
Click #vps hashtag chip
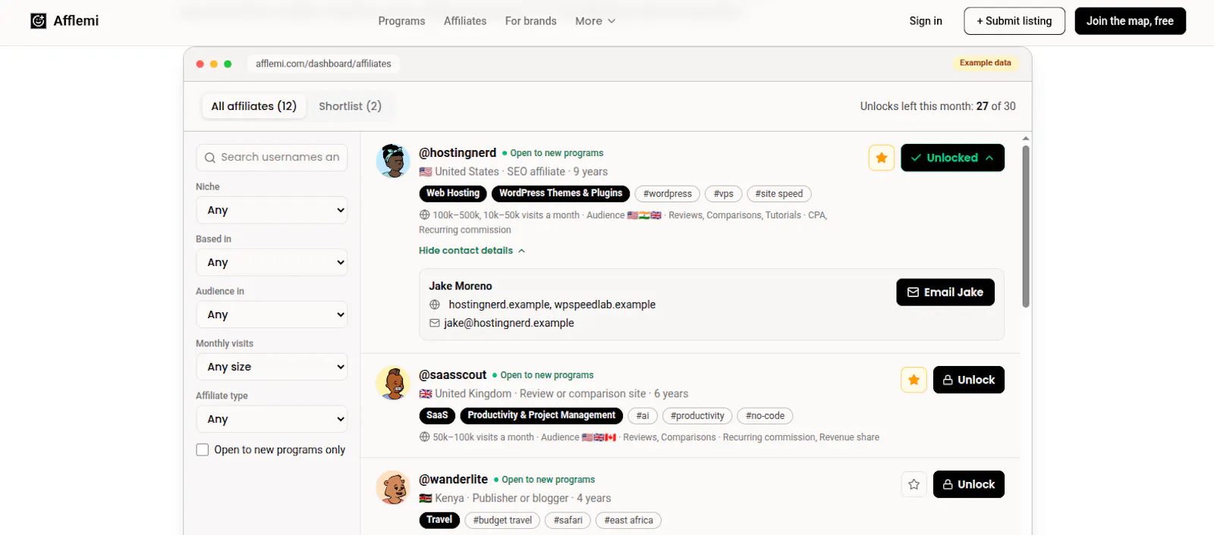723,194
